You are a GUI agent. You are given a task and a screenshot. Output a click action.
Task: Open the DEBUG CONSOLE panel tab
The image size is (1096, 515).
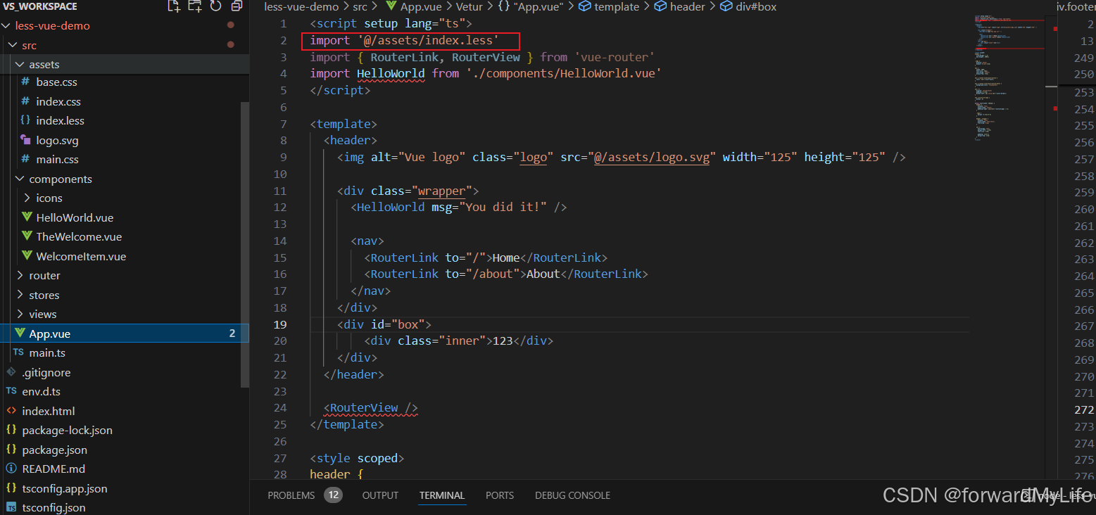coord(572,495)
